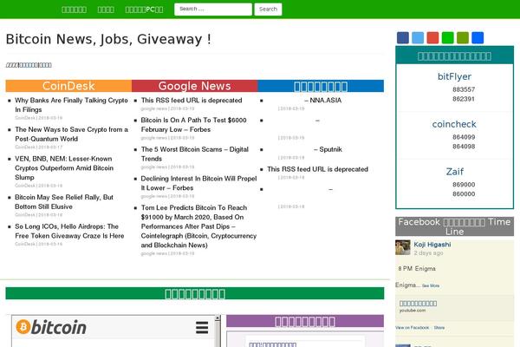Click coincheck price 864099
Image resolution: width=520 pixels, height=347 pixels.
click(x=464, y=137)
